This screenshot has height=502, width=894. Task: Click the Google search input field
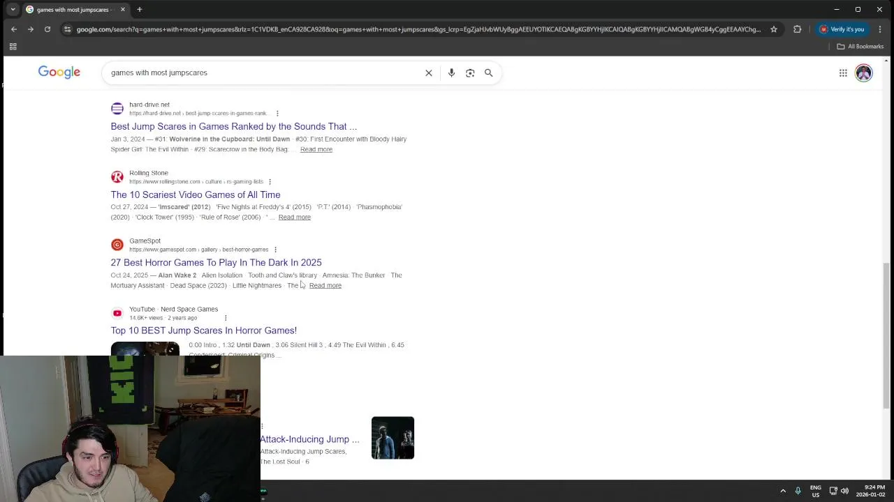click(265, 73)
